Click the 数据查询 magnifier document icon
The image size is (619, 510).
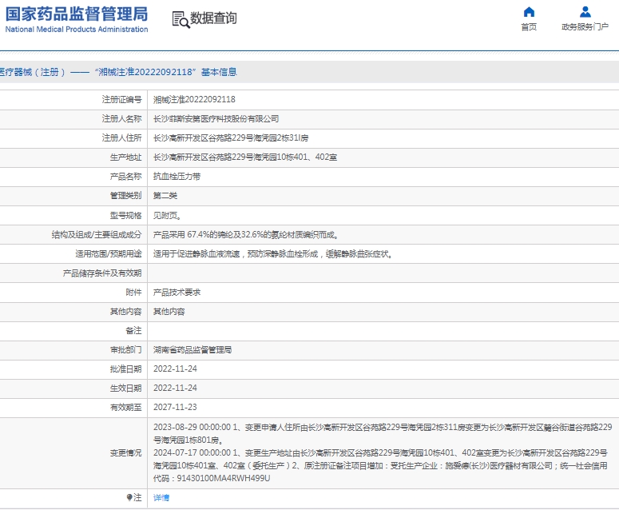point(181,19)
